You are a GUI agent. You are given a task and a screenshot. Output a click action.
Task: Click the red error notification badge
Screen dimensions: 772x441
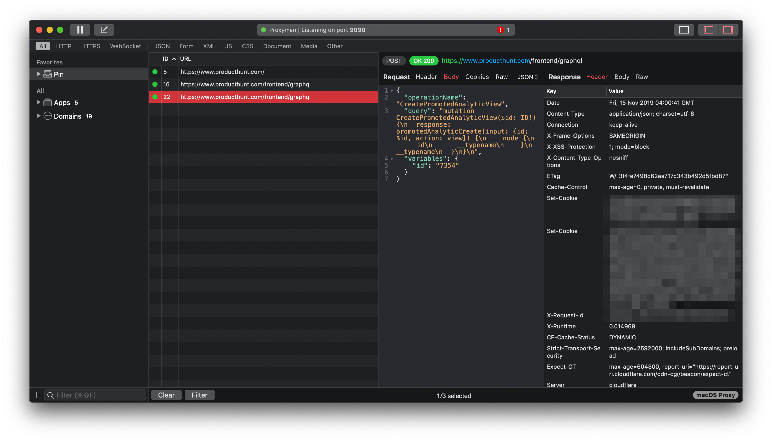(501, 30)
